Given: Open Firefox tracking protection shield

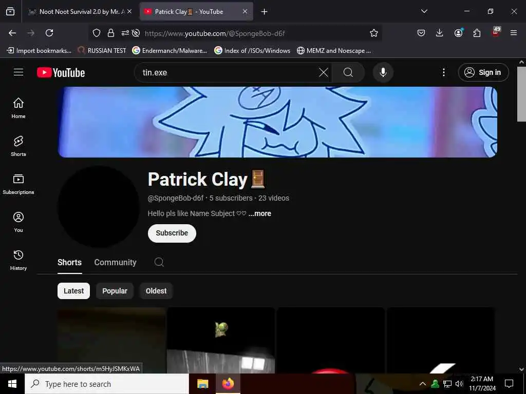Looking at the screenshot, I should (97, 33).
